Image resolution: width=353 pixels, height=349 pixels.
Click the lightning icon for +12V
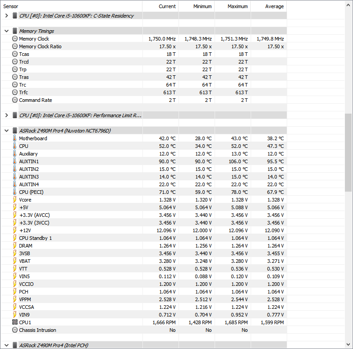tap(14, 230)
